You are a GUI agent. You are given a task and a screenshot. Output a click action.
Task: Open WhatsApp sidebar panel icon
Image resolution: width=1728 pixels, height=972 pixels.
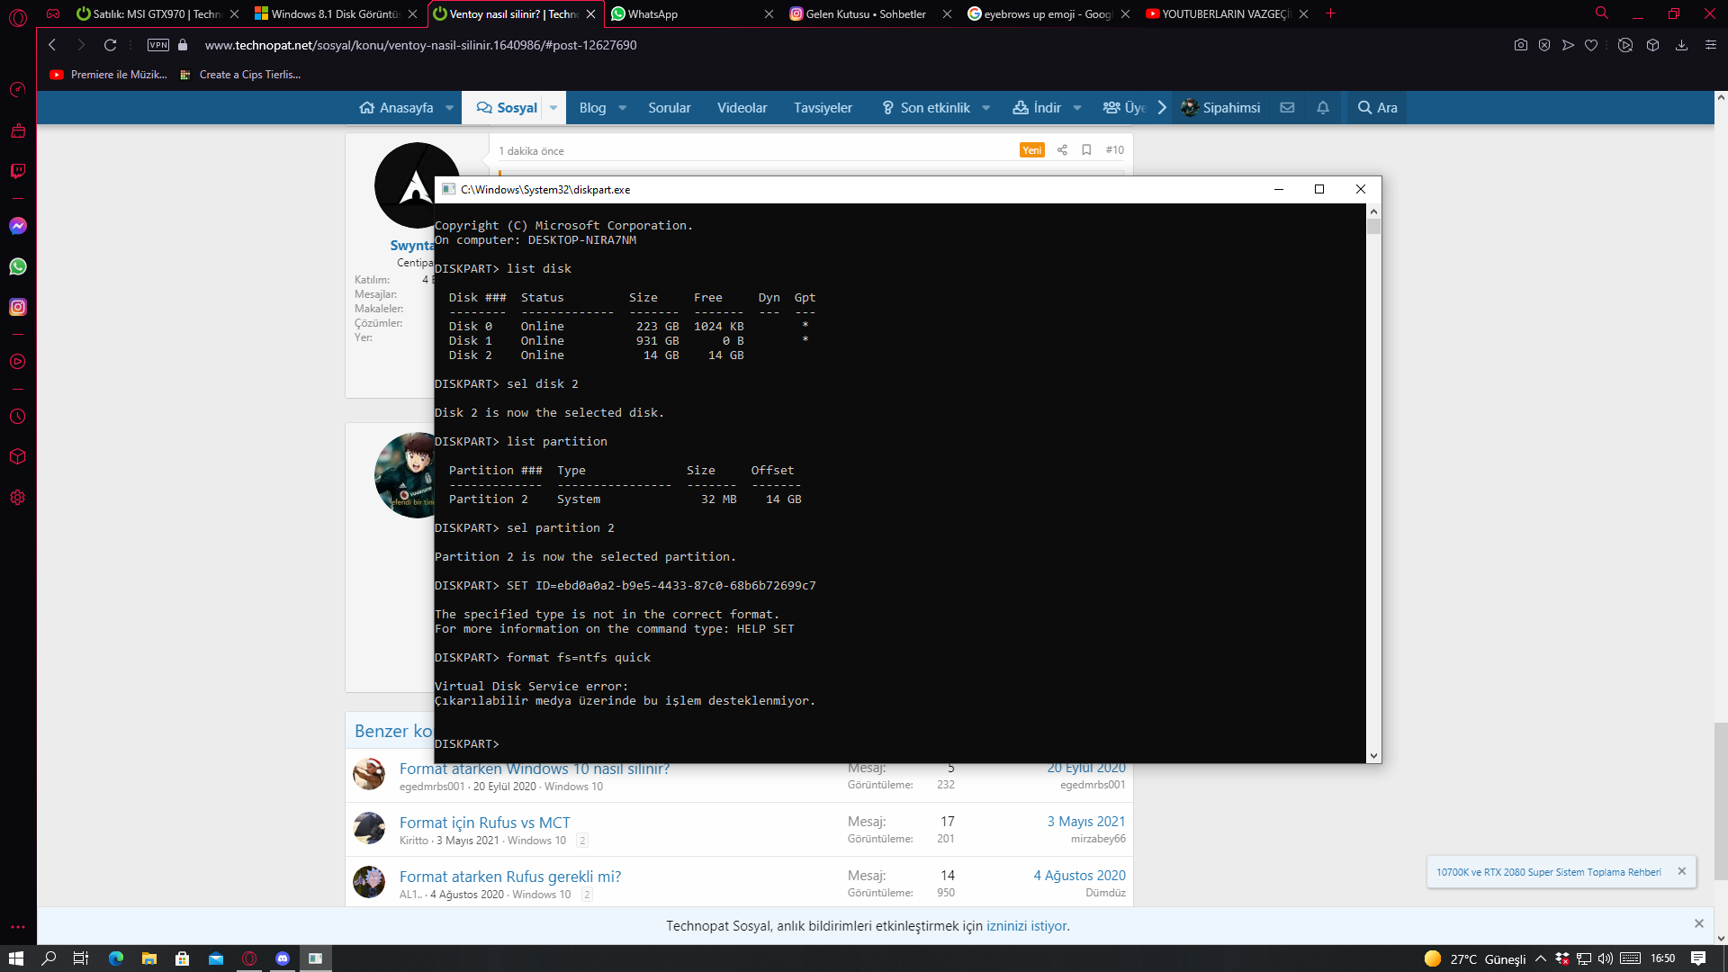click(18, 266)
